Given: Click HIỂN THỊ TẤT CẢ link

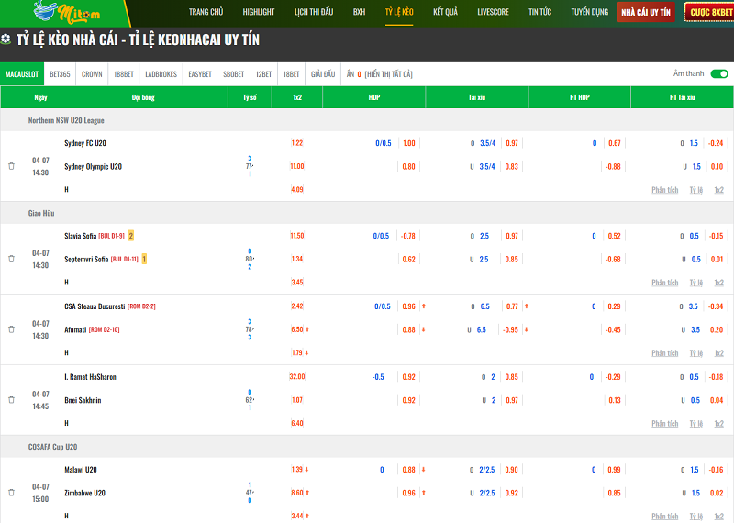Looking at the screenshot, I should pos(388,74).
